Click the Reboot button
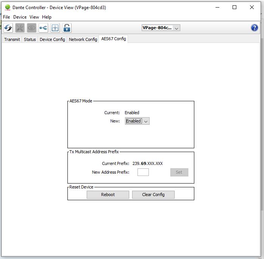Screen dimensions: 264x259 (108, 195)
